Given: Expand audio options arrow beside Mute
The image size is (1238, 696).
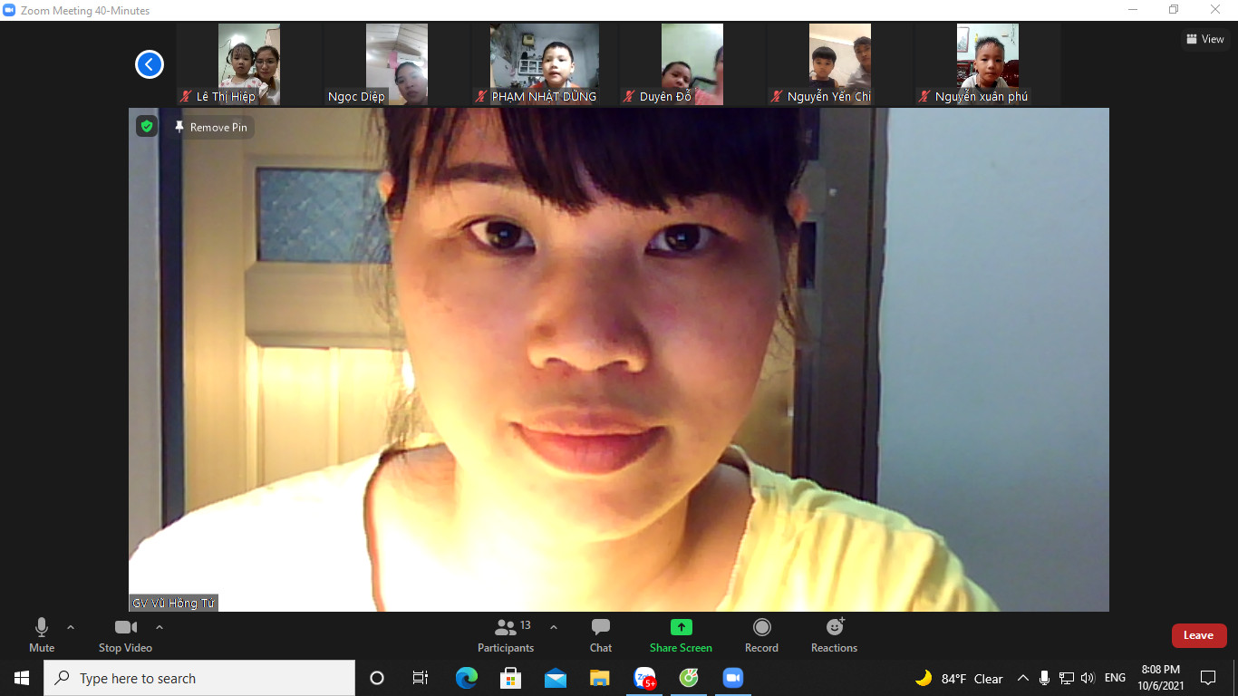Looking at the screenshot, I should tap(71, 627).
